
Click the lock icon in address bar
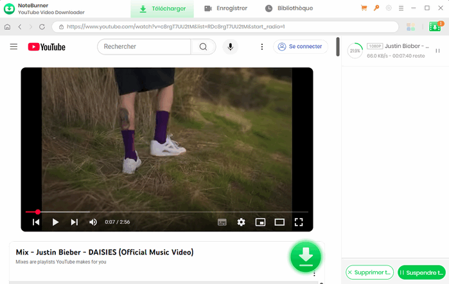coord(61,27)
